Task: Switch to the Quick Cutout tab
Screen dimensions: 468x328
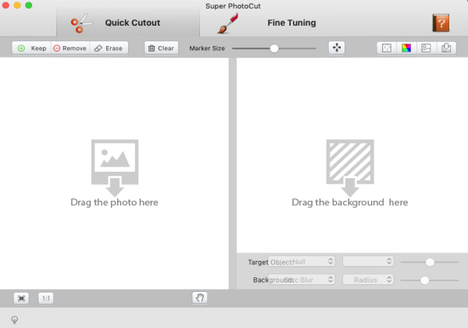Action: click(x=128, y=23)
